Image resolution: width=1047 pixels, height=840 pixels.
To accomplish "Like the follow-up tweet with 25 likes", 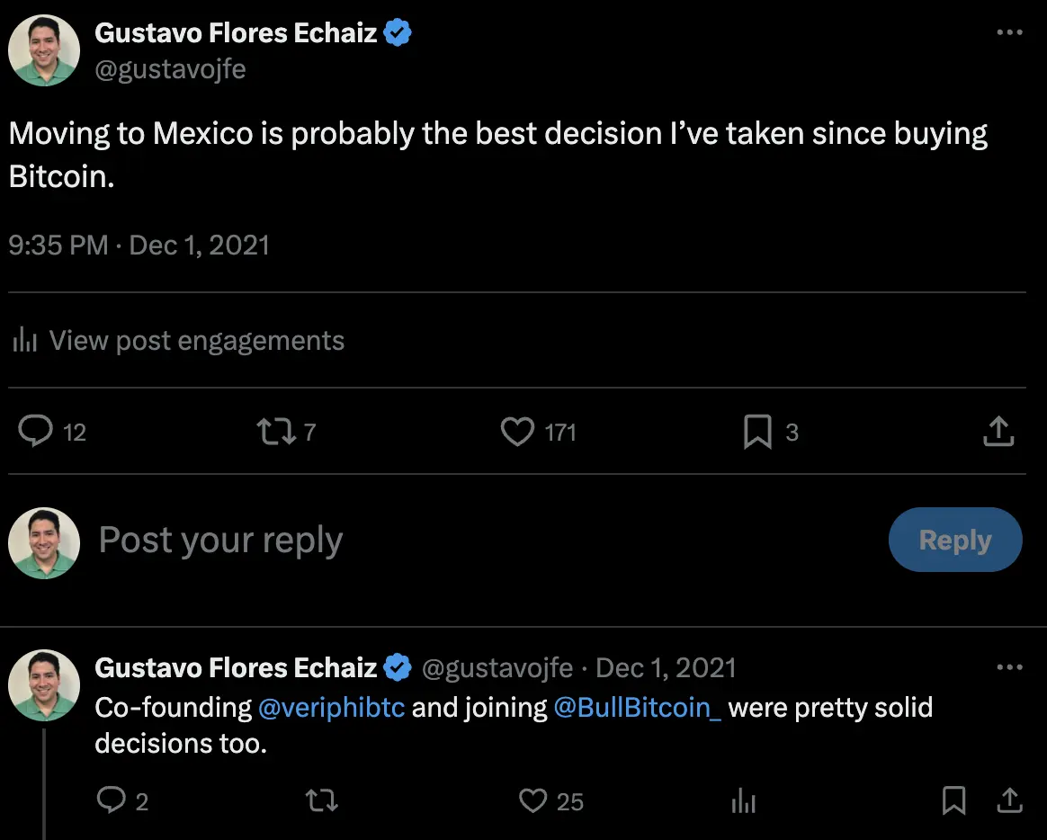I will (x=533, y=800).
